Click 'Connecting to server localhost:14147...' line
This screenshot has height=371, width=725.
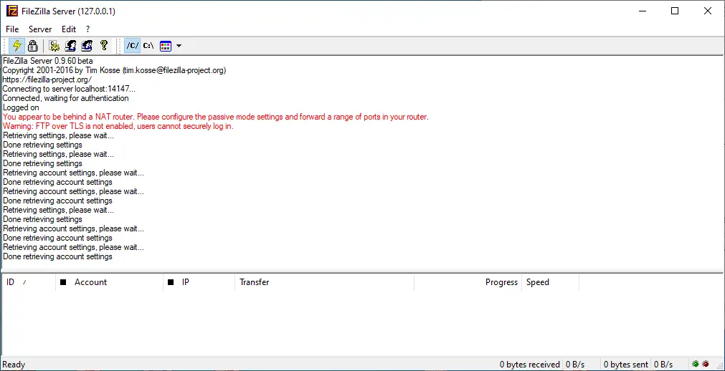pyautogui.click(x=70, y=89)
